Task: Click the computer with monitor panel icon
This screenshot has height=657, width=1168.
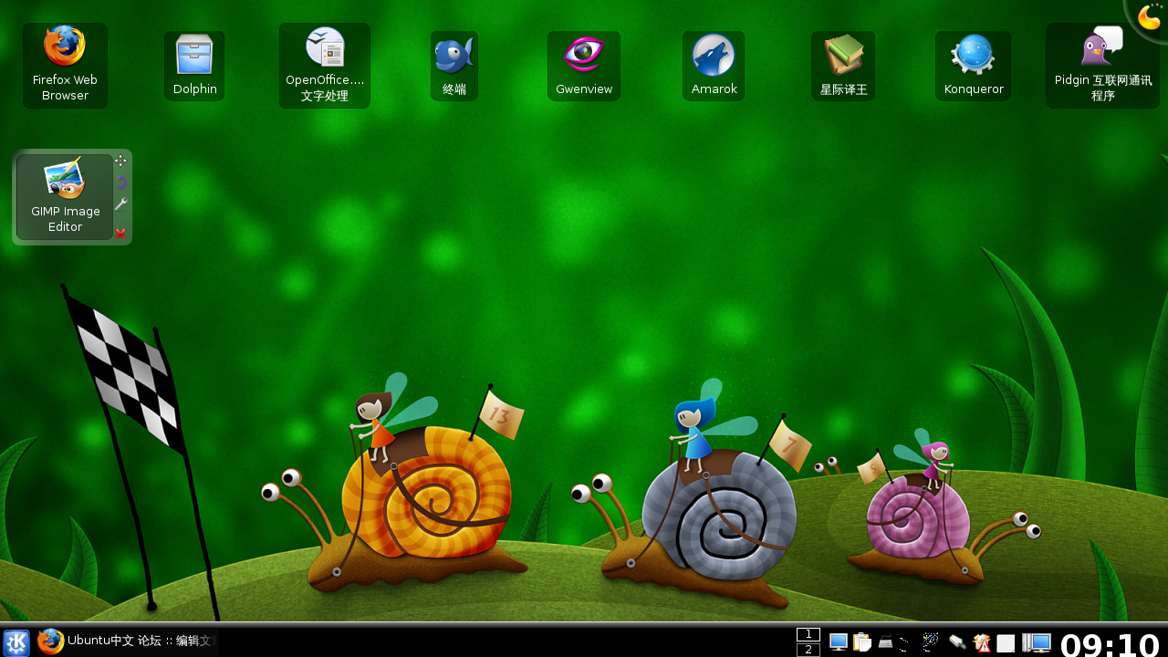Action: point(1036,642)
